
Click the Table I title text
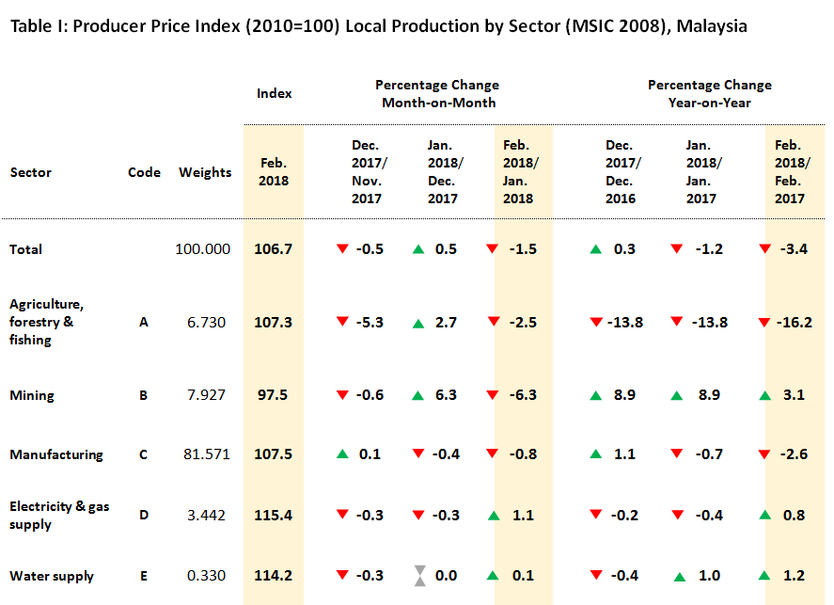[x=378, y=26]
